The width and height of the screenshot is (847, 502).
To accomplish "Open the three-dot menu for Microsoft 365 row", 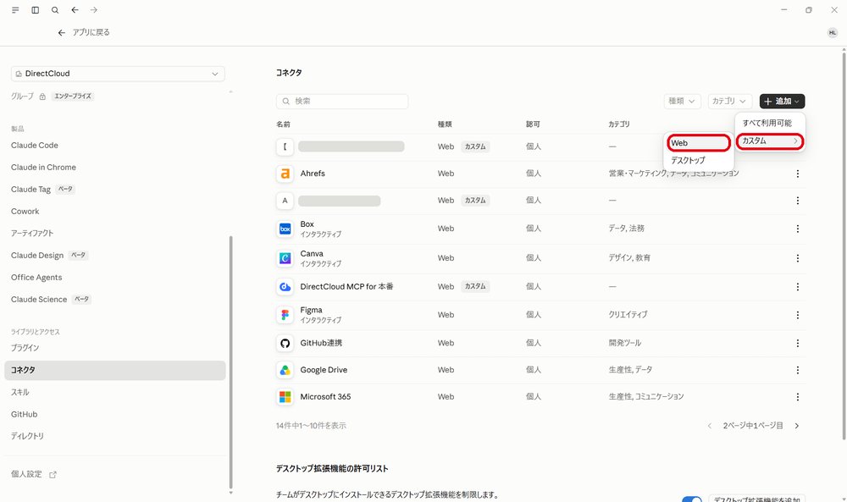I will (797, 397).
